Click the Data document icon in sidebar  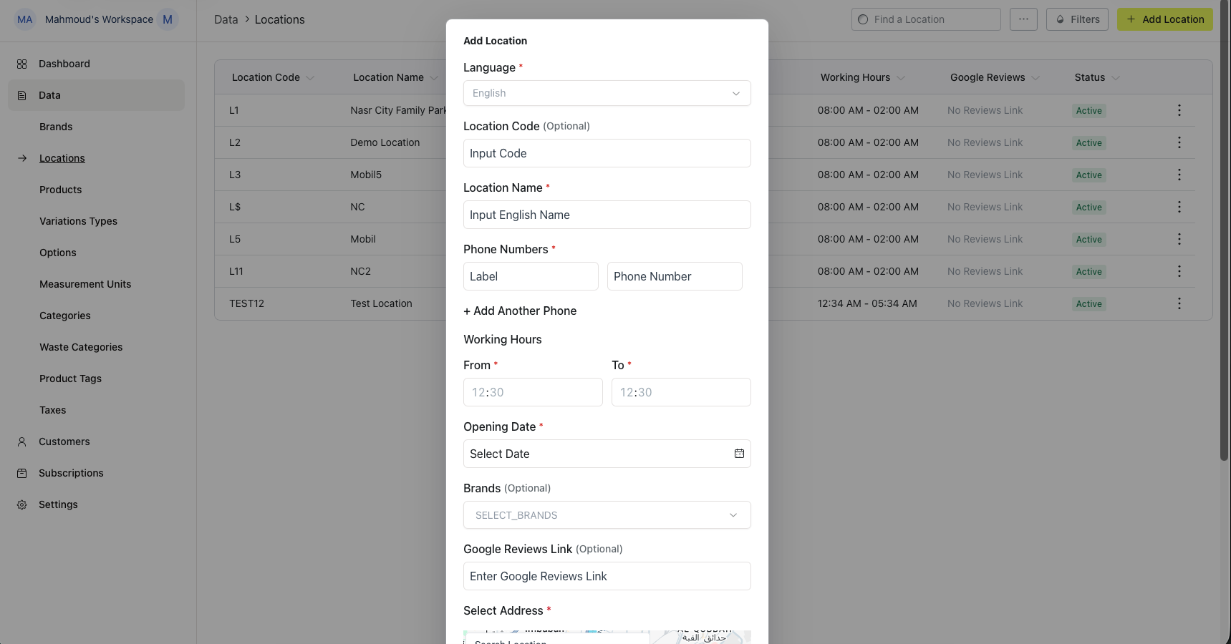22,95
